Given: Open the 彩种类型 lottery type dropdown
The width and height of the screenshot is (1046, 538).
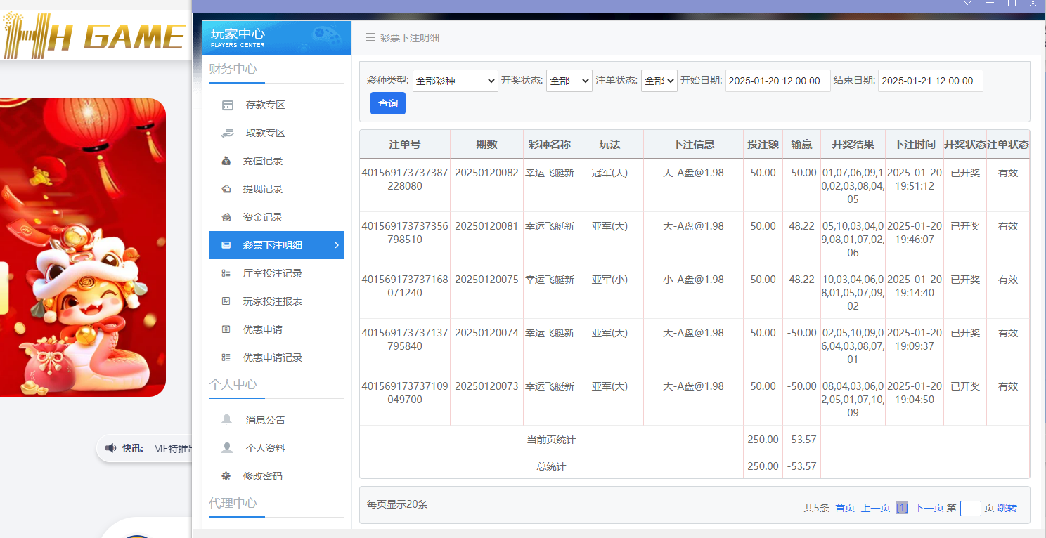Looking at the screenshot, I should click(455, 80).
